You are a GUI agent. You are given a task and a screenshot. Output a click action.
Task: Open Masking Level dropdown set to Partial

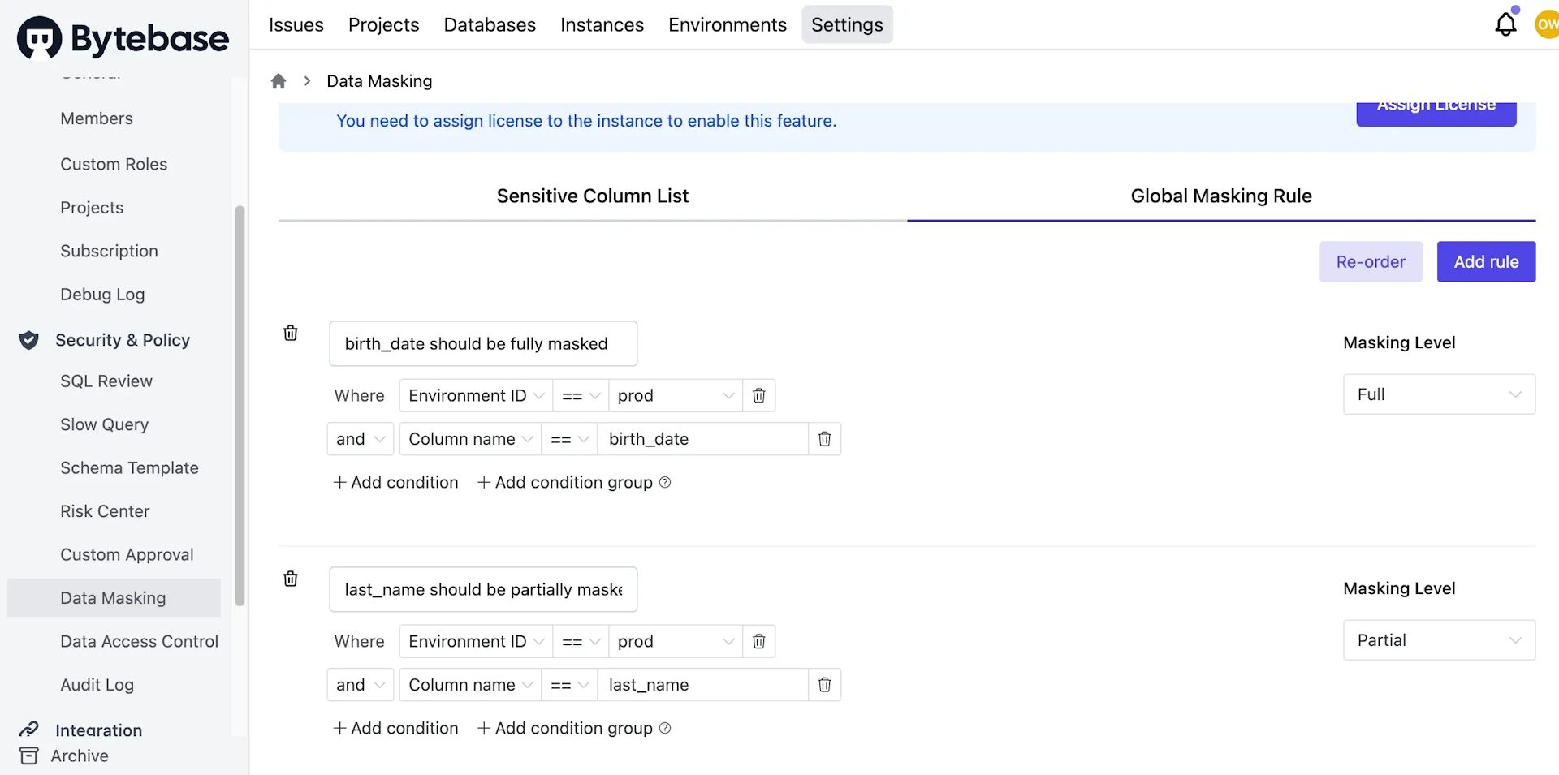pos(1439,640)
